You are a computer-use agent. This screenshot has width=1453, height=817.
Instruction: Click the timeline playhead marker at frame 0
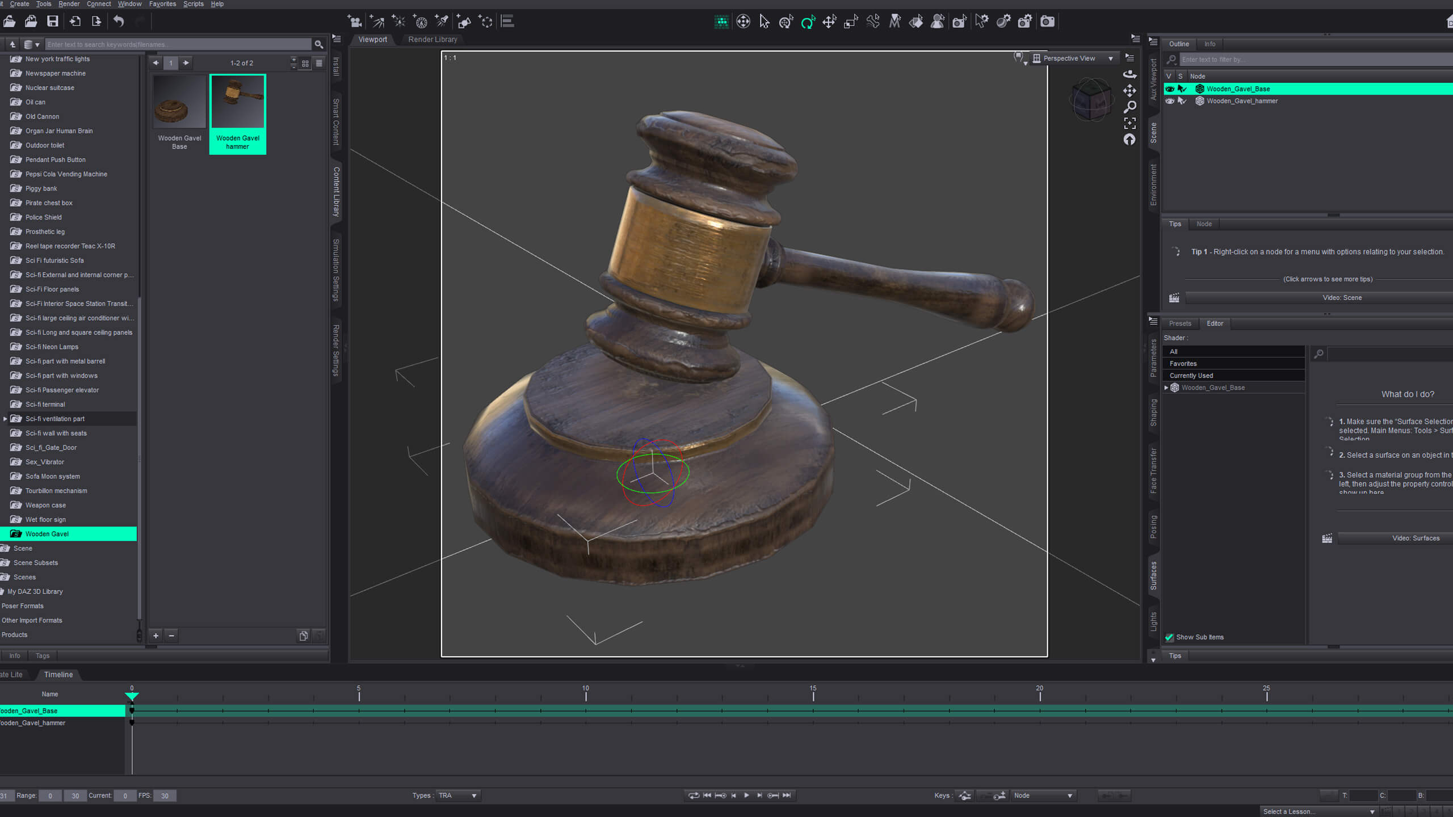point(132,696)
